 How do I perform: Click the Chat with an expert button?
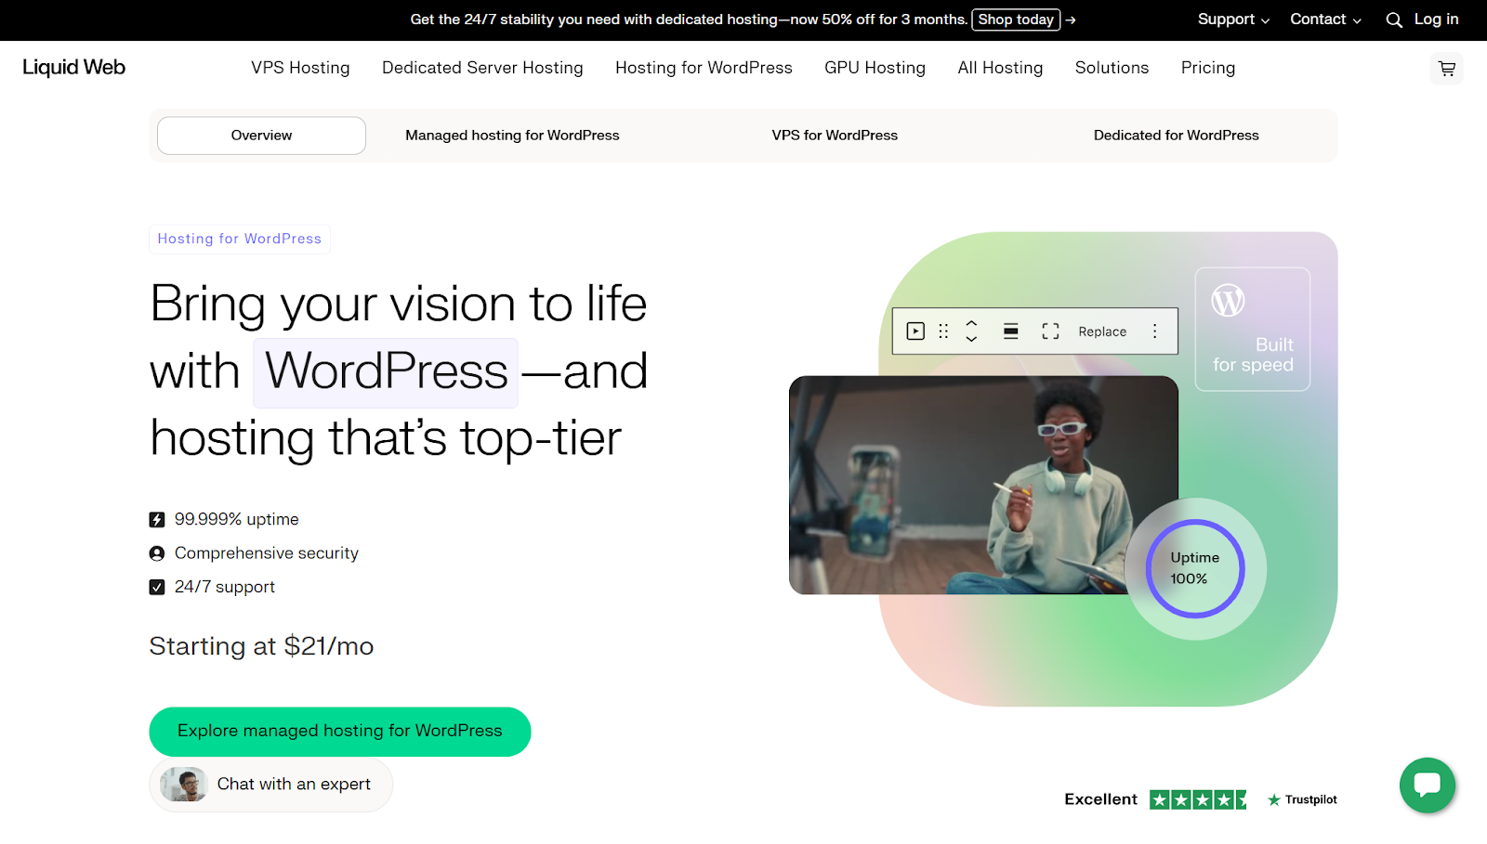[271, 785]
